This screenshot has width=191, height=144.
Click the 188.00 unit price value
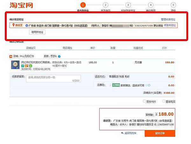point(93,62)
